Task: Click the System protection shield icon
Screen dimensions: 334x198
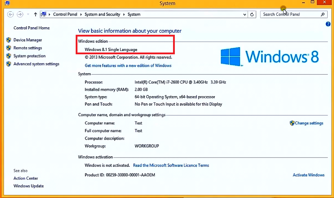Action: coord(9,56)
